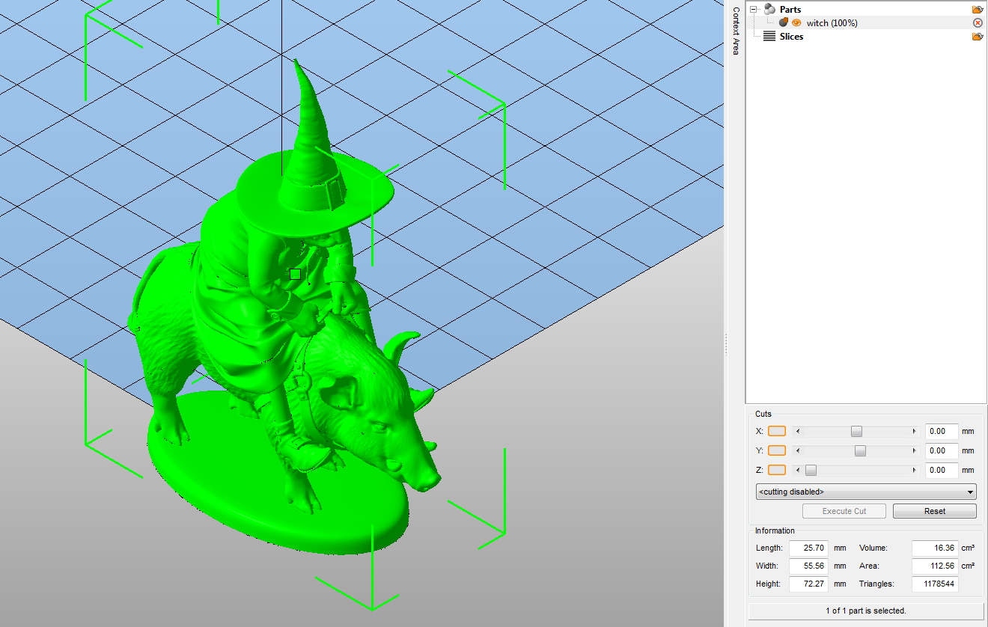Image resolution: width=988 pixels, height=627 pixels.
Task: Remove the witch part with red X icon
Action: click(x=978, y=23)
